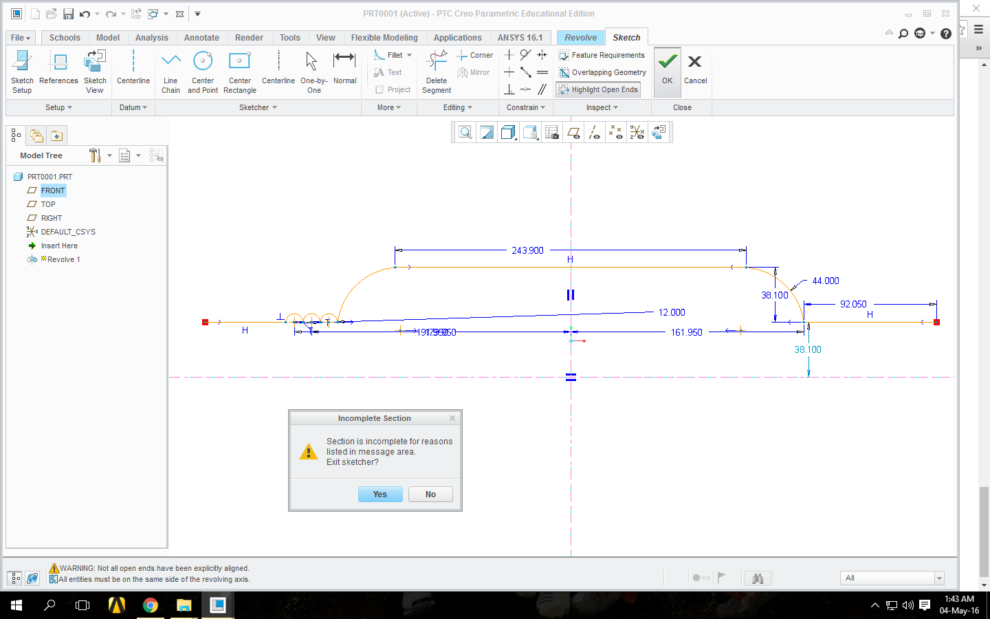This screenshot has width=990, height=619.
Task: Click the Refit zoom icon in graphics toolbar
Action: [x=465, y=133]
